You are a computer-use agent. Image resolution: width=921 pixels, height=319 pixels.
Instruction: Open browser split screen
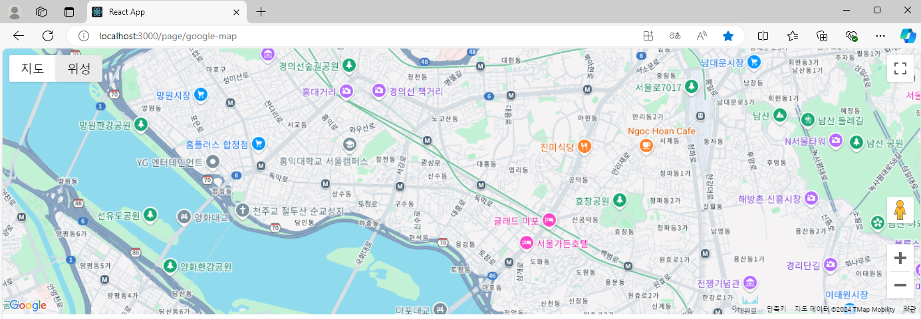(763, 36)
